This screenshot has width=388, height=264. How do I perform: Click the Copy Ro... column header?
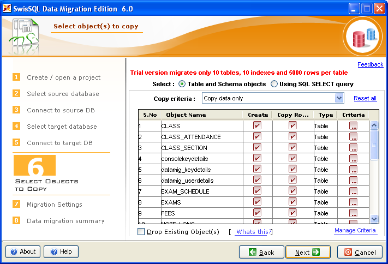click(x=293, y=115)
